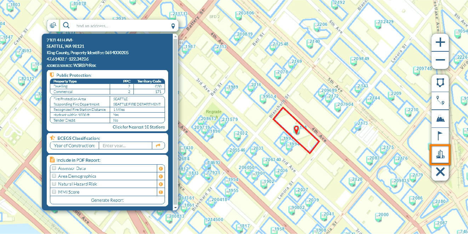Click the building marker labeled 212548
Image resolution: width=468 pixels, height=234 pixels.
click(x=272, y=46)
